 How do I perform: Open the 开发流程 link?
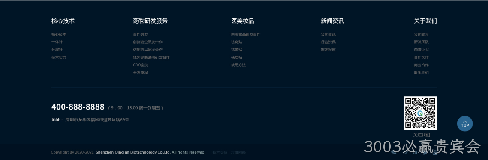click(140, 73)
